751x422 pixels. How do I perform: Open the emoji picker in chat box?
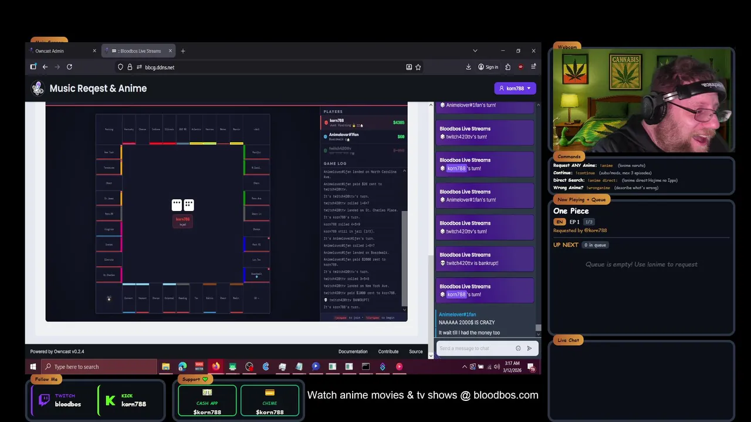pyautogui.click(x=518, y=348)
